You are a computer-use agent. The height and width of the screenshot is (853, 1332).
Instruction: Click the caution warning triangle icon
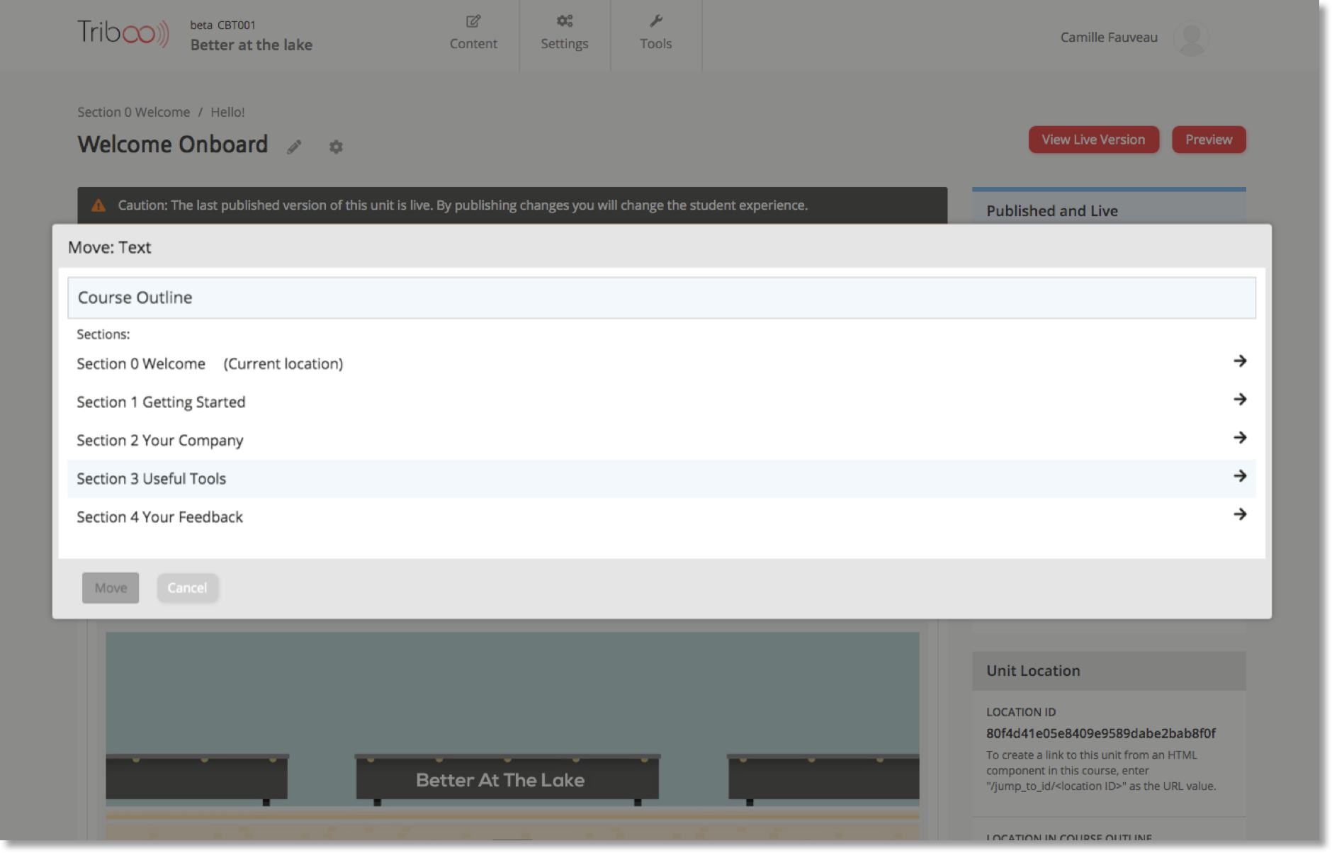[x=98, y=205]
